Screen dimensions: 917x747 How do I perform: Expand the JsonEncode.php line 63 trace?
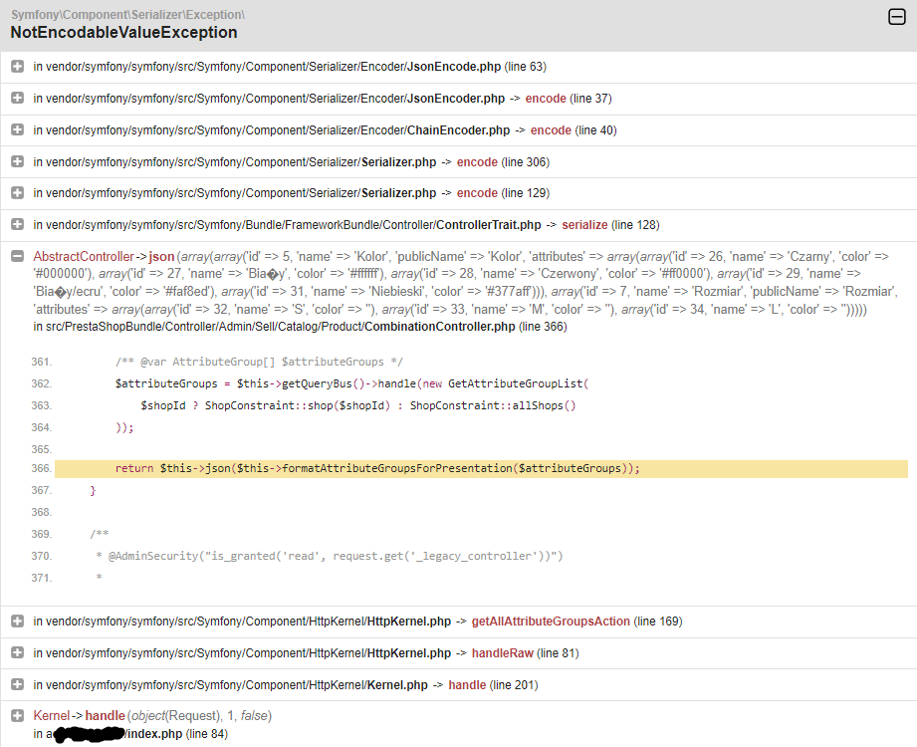[x=18, y=66]
